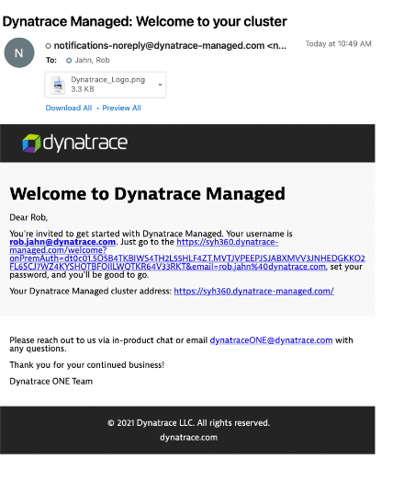Screen dimensions: 393x494
Task: Open the welcome onPremAuth setup link
Action: [x=187, y=254]
